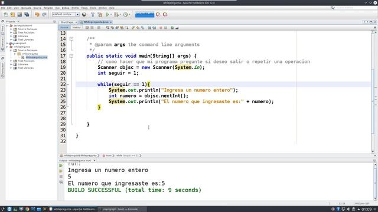This screenshot has height=212, width=378.
Task: Click the Last Edit icon in editor toolbar
Action: 87,28
